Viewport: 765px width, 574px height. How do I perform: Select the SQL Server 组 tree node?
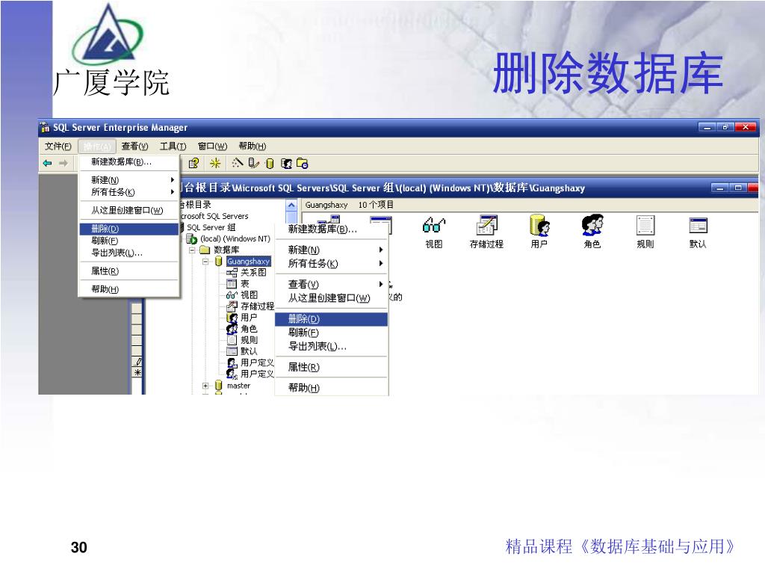pyautogui.click(x=211, y=227)
